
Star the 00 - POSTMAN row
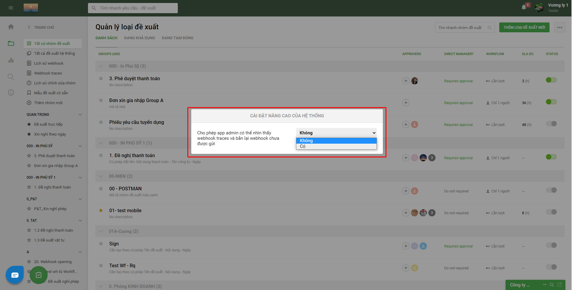[101, 189]
